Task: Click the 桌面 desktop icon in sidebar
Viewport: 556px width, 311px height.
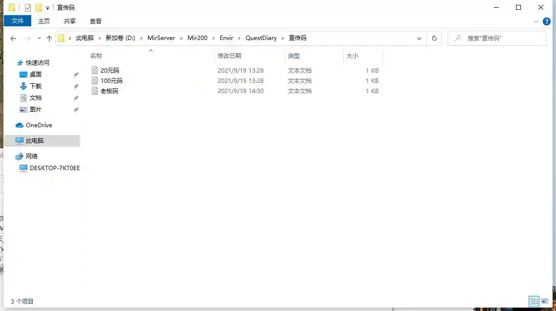Action: [x=23, y=75]
